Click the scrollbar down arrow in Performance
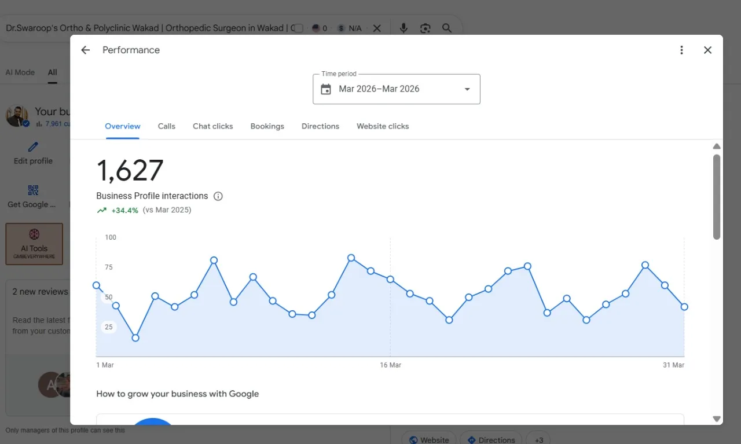This screenshot has height=444, width=741. pyautogui.click(x=717, y=419)
